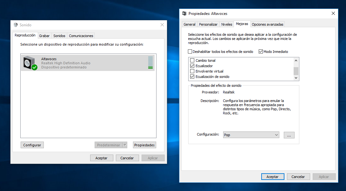Go to the Grabar tab
The image size is (346, 191).
[44, 36]
